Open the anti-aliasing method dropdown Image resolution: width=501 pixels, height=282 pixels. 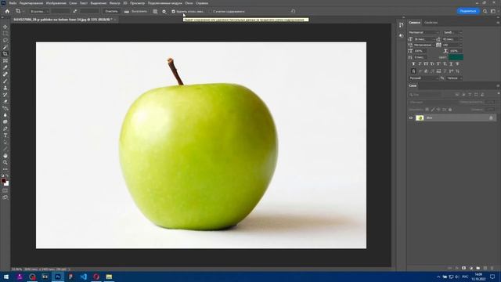454,78
